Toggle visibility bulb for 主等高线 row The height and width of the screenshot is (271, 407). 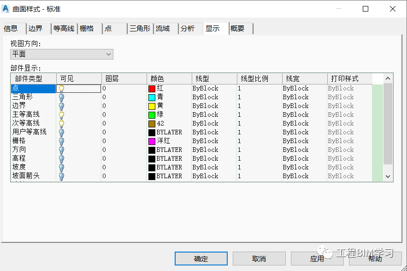[61, 115]
